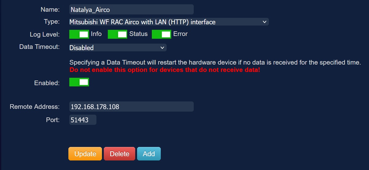Open the hardware Type dropdown

(169, 22)
